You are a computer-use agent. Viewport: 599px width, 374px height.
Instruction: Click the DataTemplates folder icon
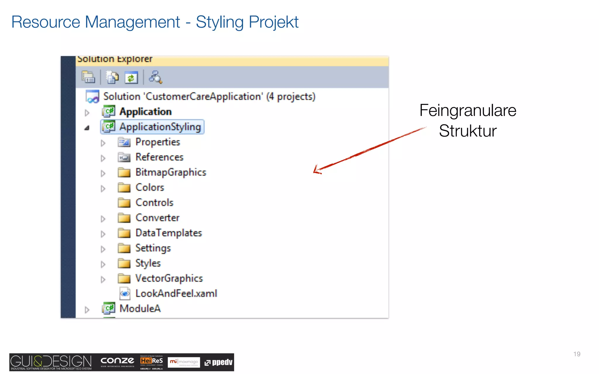click(x=124, y=233)
